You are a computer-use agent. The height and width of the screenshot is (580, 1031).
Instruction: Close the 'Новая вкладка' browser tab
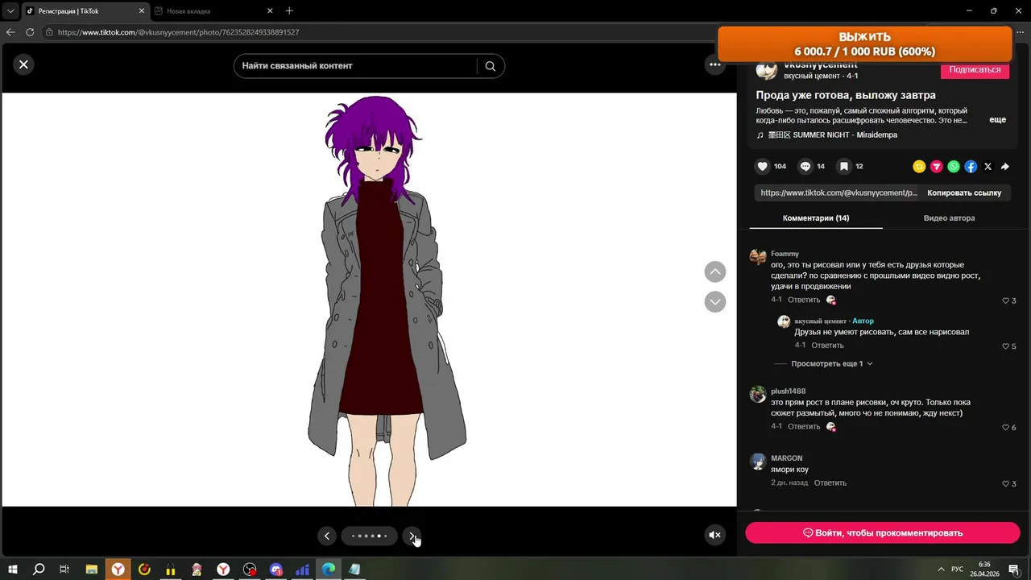click(270, 11)
